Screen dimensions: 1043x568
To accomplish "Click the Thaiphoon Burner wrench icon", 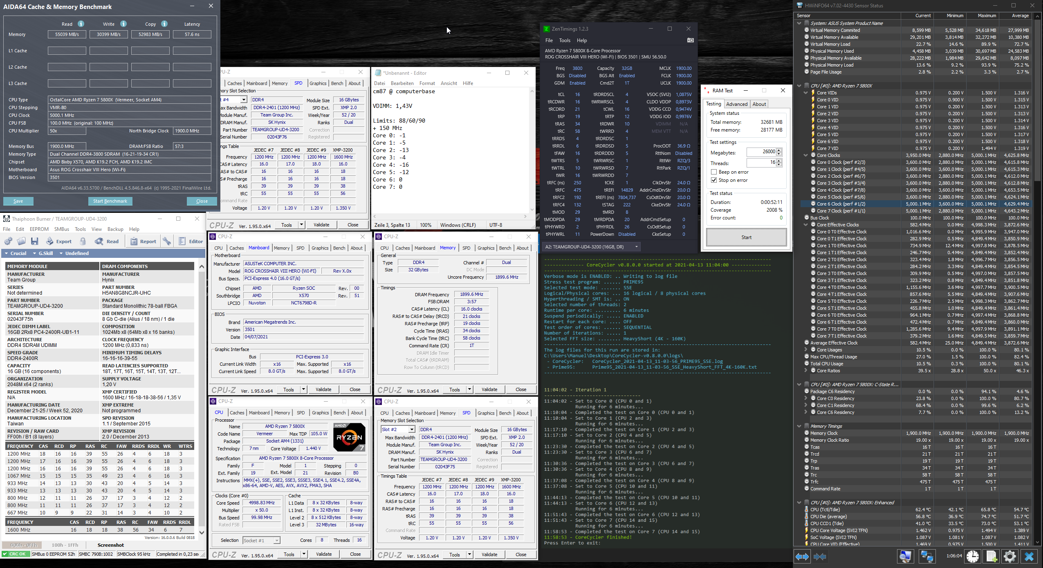I will (167, 241).
